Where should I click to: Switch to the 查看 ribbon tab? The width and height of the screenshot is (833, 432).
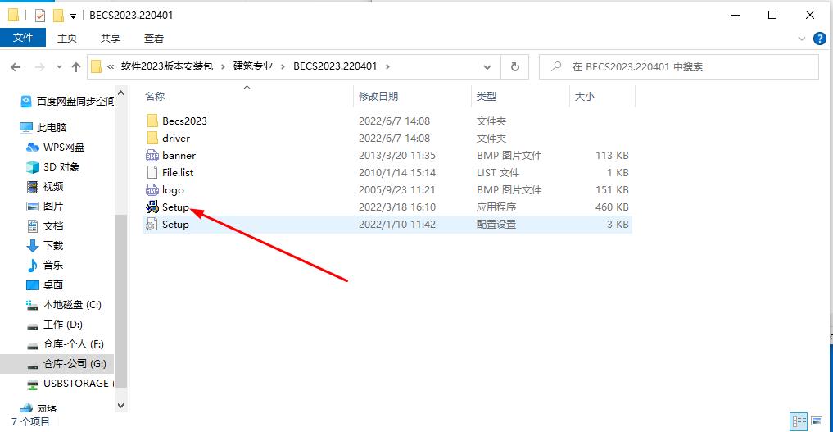pyautogui.click(x=154, y=38)
